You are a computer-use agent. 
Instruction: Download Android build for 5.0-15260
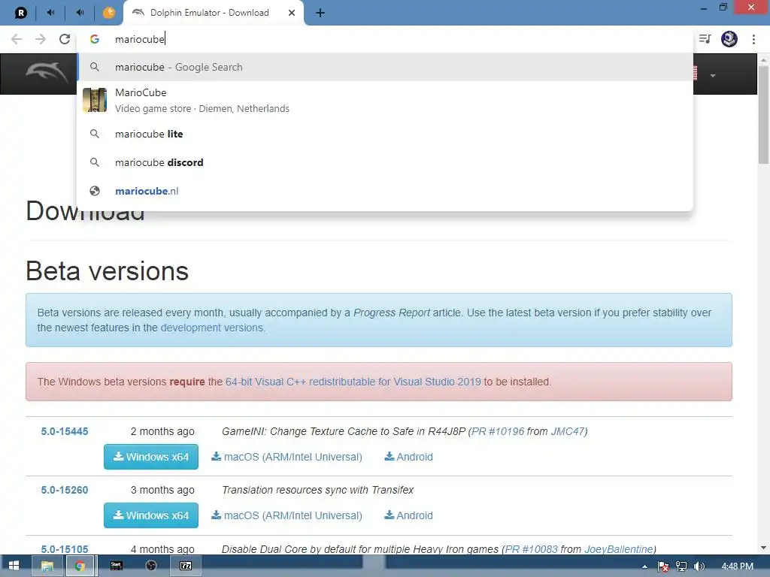pyautogui.click(x=408, y=515)
